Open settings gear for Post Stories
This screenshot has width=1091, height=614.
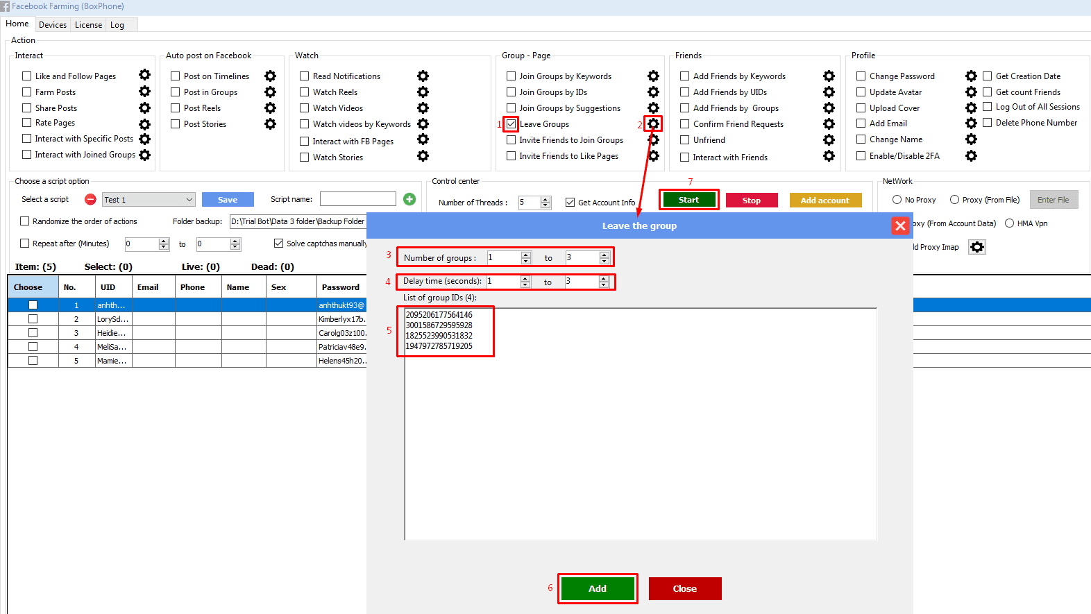[x=270, y=123]
